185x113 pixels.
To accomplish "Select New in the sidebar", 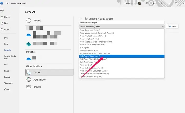I will pos(4,23).
